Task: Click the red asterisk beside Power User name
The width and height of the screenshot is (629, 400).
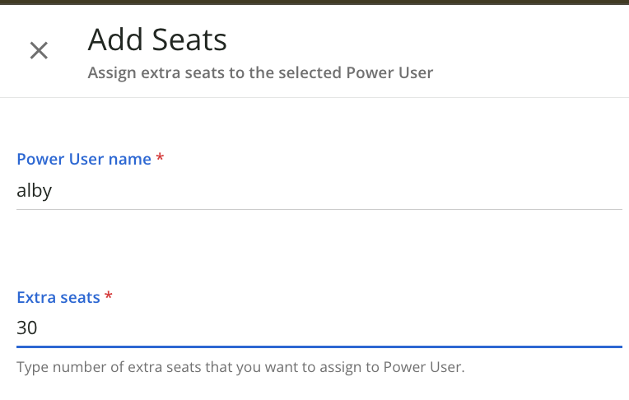Action: 160,158
